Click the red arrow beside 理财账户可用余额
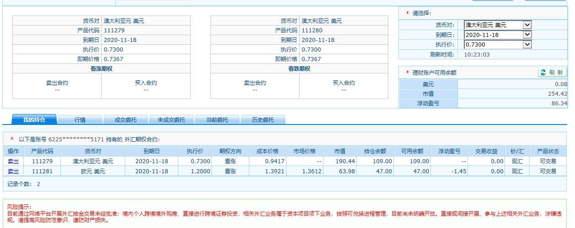Viewport: 575px width, 228px height. click(408, 72)
